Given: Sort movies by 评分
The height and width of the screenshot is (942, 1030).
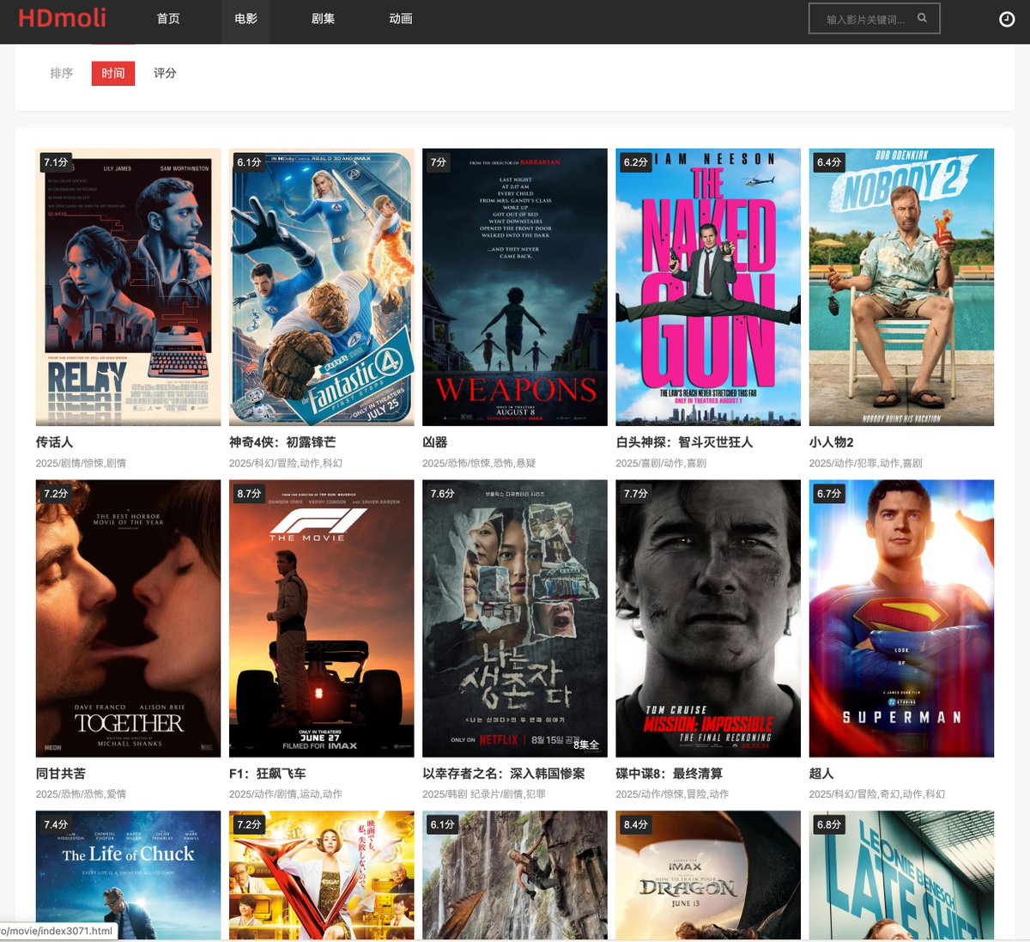Looking at the screenshot, I should point(165,73).
